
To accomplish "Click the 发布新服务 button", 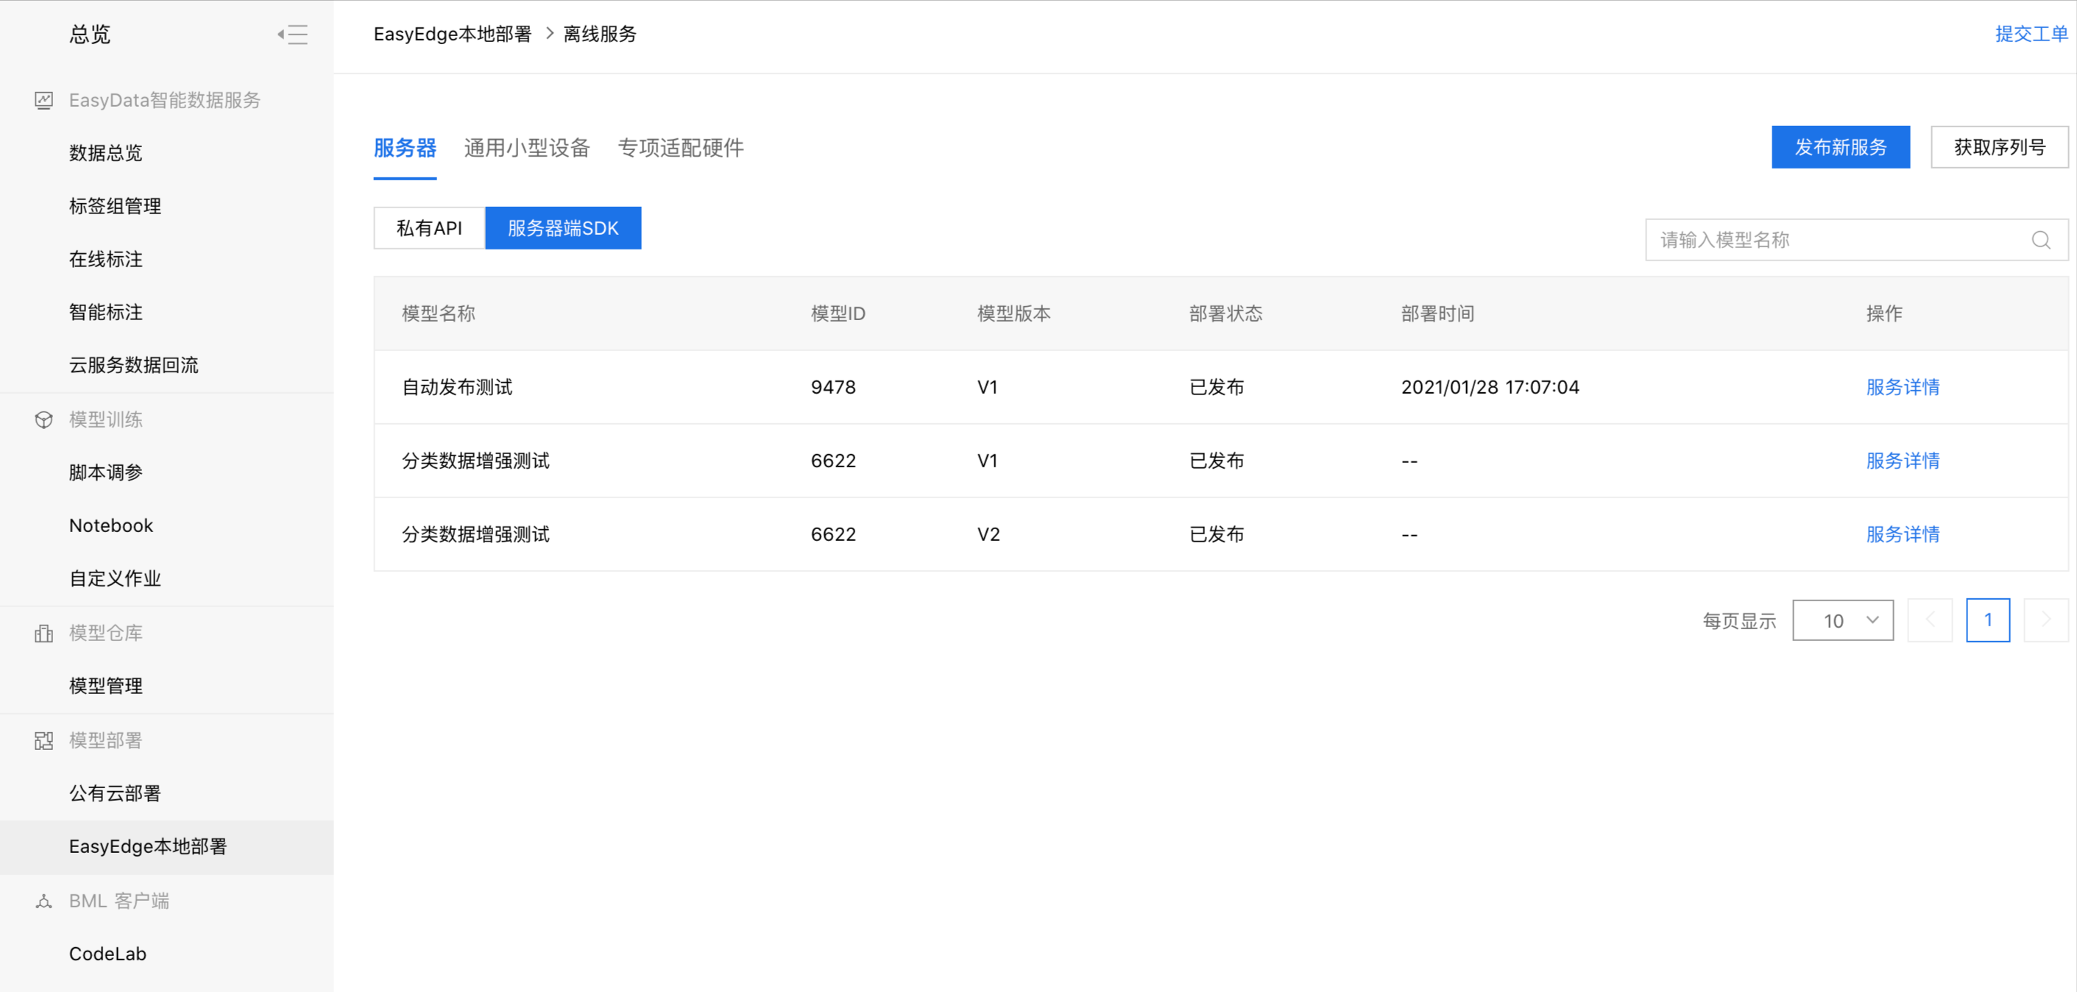I will coord(1841,146).
